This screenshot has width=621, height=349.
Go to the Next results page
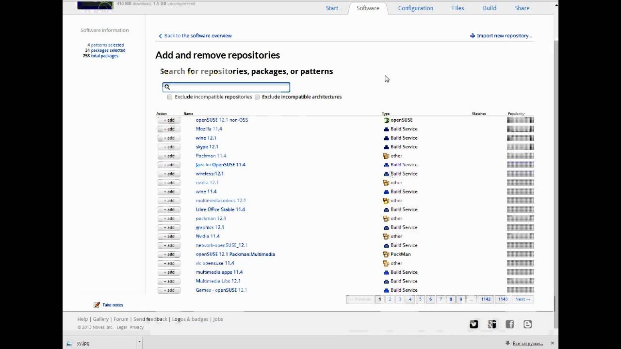tap(523, 299)
